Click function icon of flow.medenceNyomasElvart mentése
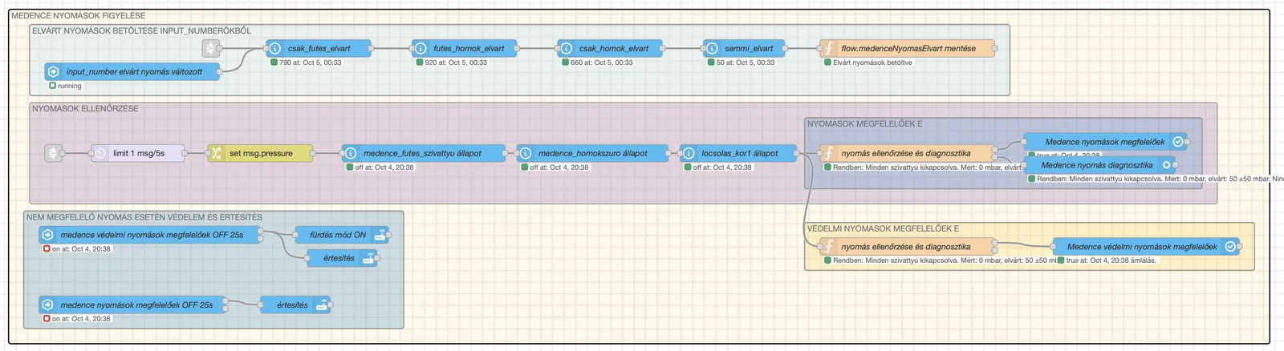1284x351 pixels. click(x=828, y=48)
